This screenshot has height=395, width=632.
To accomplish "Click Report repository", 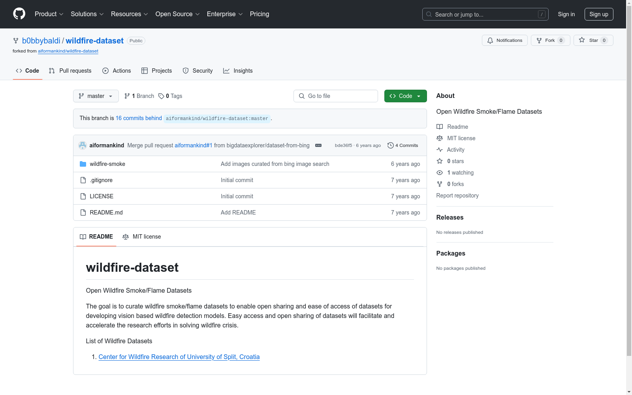I will tap(457, 196).
